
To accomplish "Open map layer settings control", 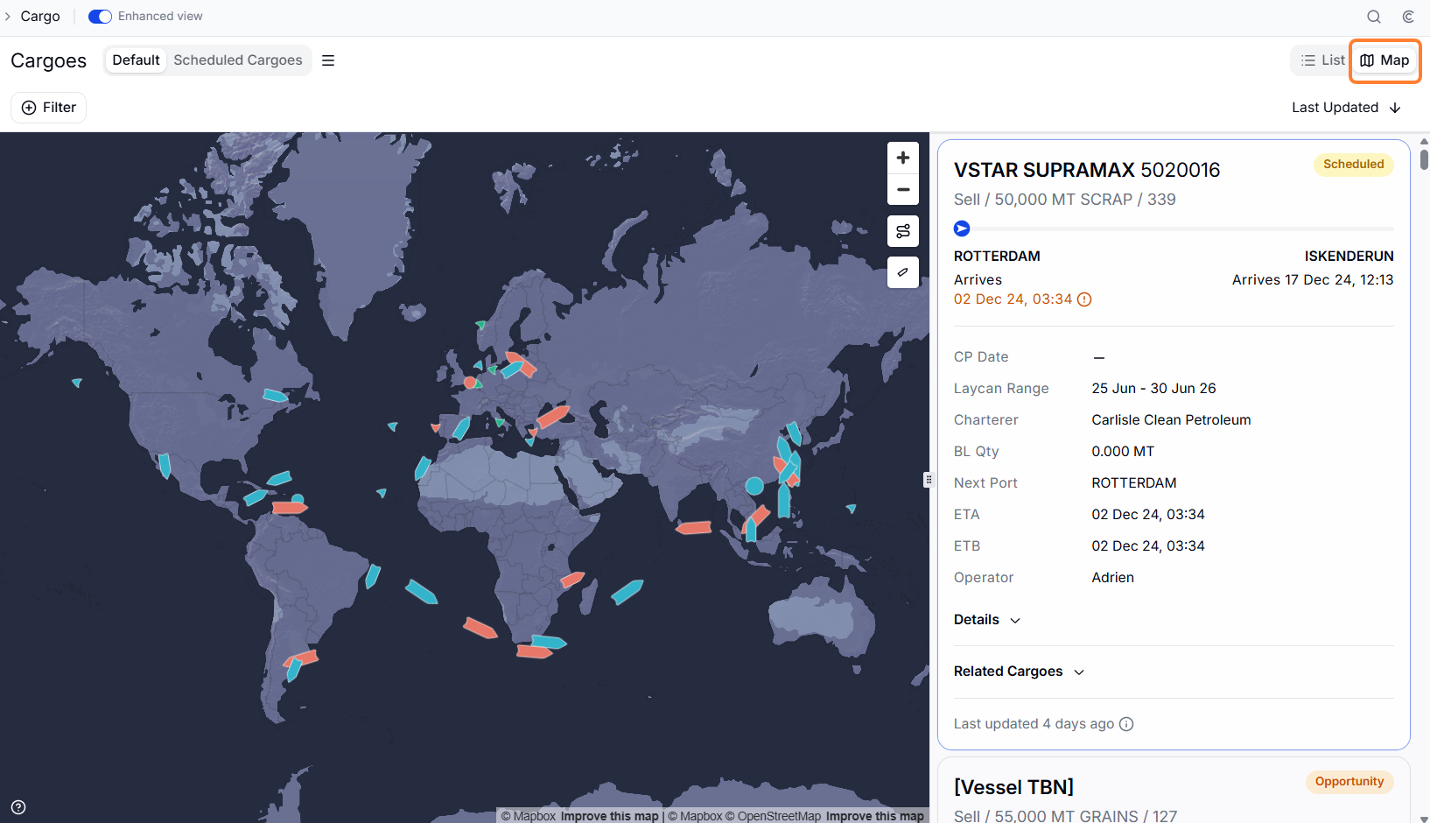I will (903, 231).
